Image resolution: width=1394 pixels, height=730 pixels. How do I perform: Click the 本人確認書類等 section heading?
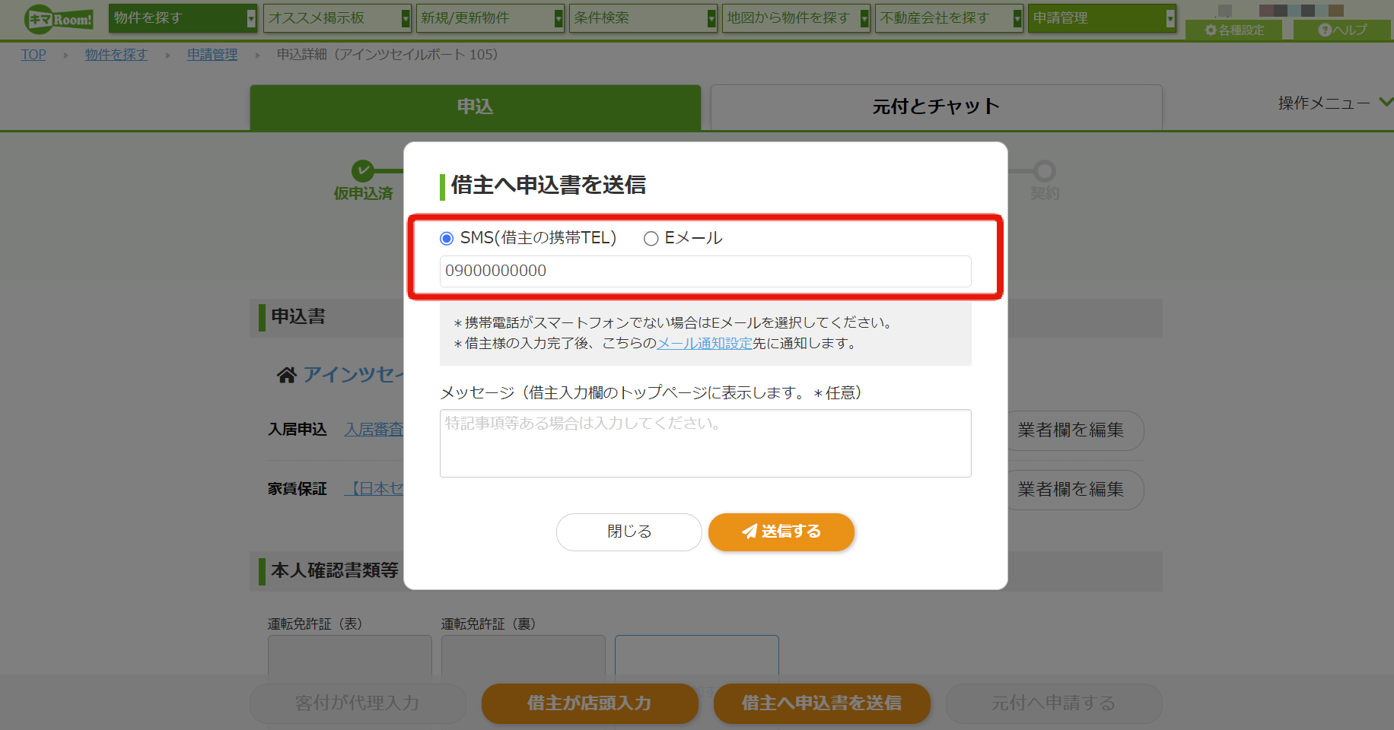pyautogui.click(x=335, y=570)
